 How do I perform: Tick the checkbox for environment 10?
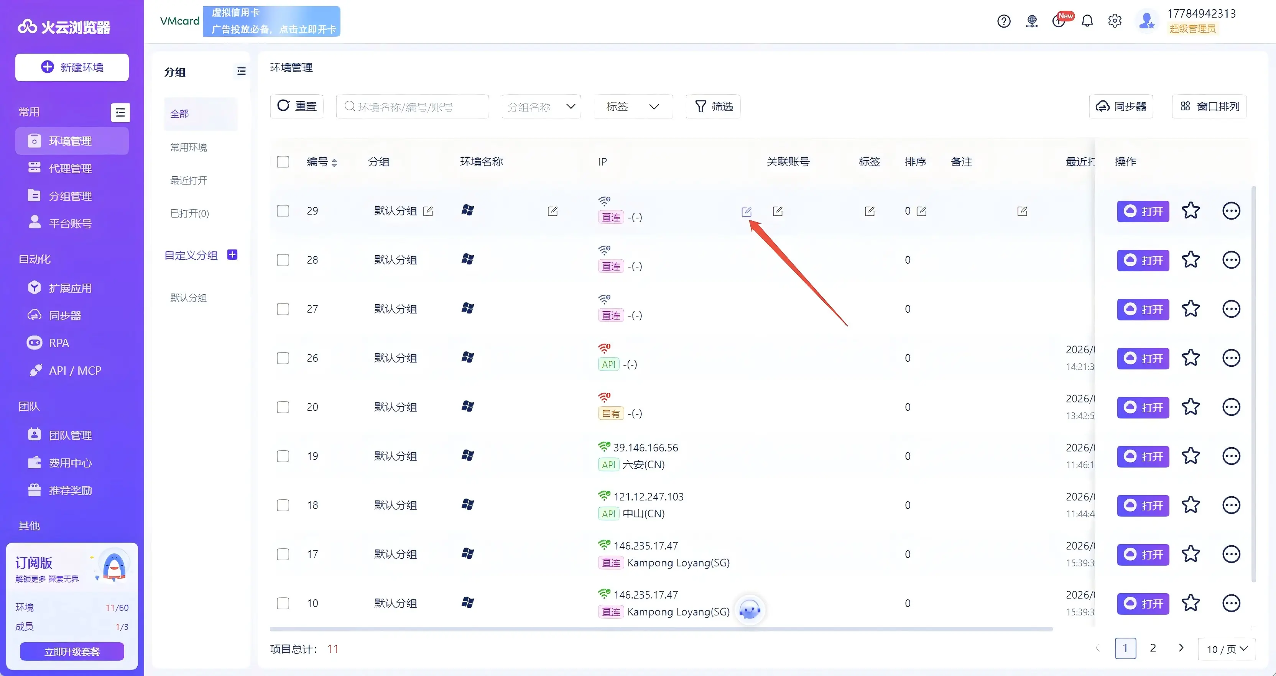click(283, 603)
